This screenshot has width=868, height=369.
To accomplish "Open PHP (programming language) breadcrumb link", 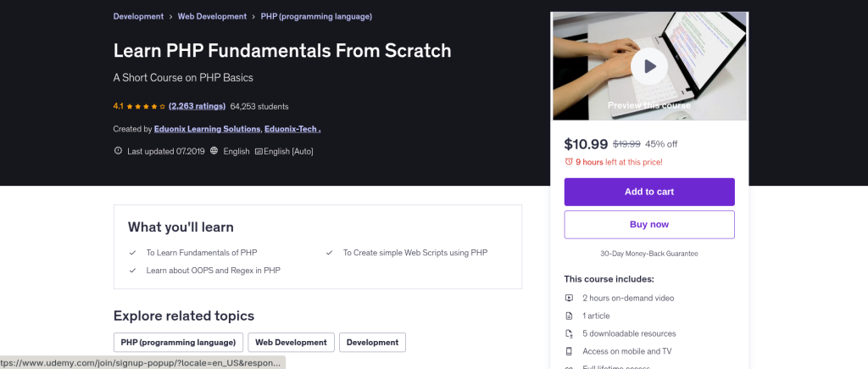I will pyautogui.click(x=316, y=16).
